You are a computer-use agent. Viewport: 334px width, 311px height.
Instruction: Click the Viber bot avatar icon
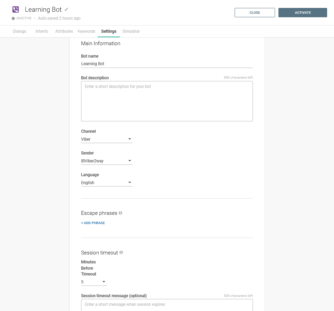pyautogui.click(x=16, y=9)
